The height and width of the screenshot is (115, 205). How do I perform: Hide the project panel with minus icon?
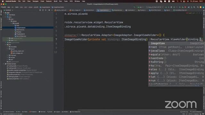52,10
